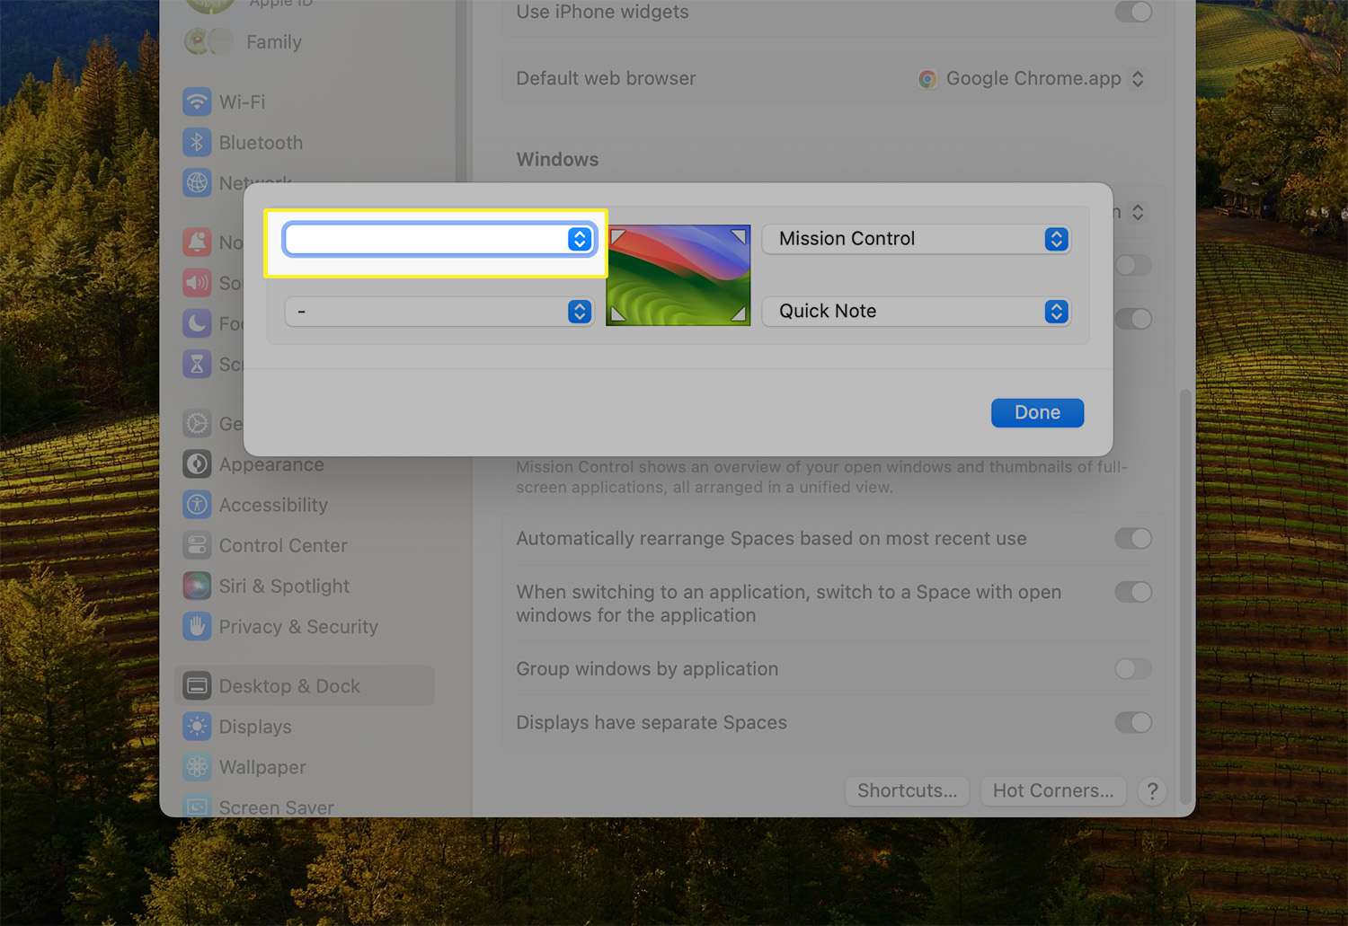This screenshot has height=926, width=1348.
Task: Click the Wi-Fi icon in sidebar
Action: pyautogui.click(x=197, y=101)
